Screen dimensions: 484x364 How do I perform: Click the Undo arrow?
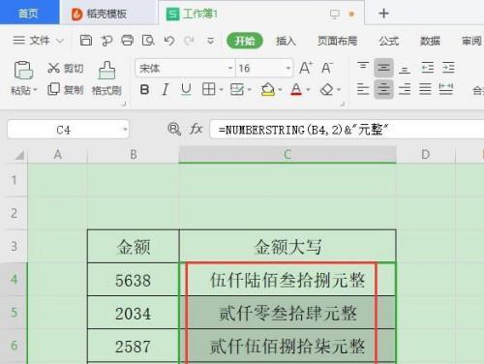coord(168,41)
